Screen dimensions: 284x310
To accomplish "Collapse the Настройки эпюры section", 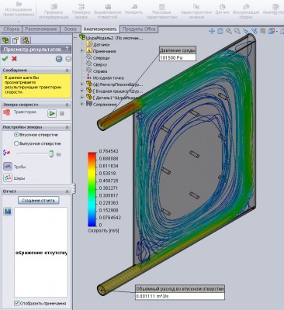I will point(67,127).
